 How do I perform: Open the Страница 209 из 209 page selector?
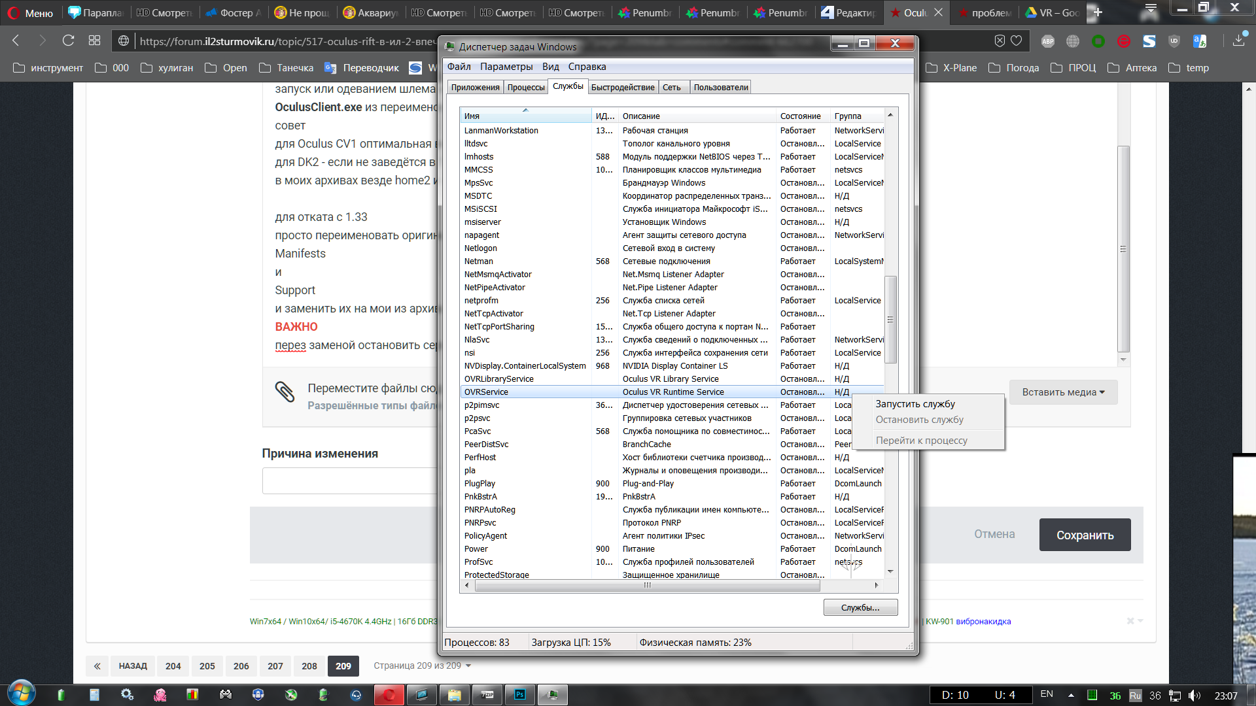pos(422,665)
